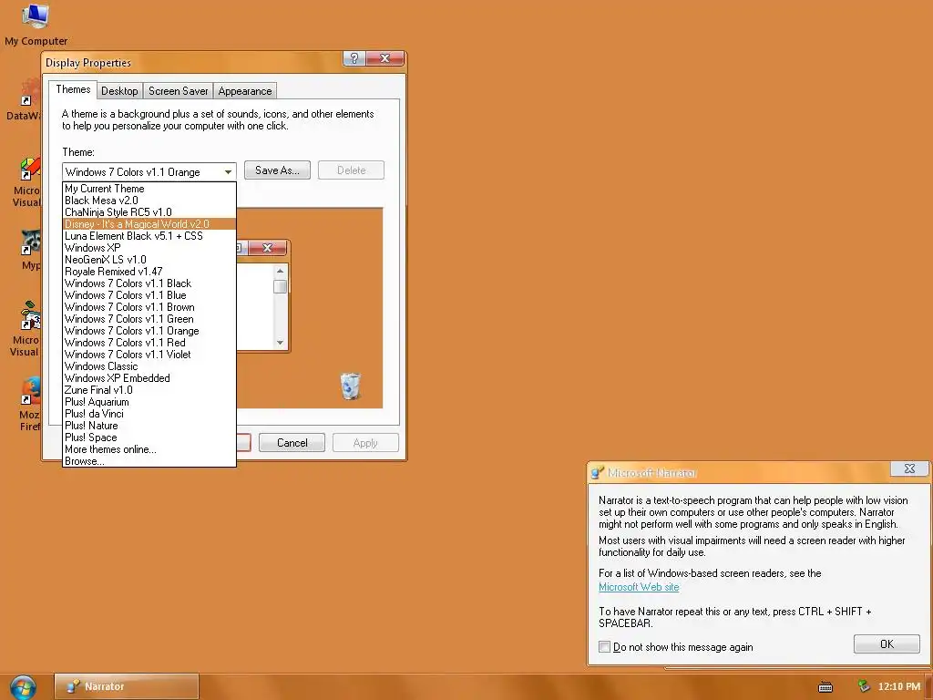Image resolution: width=933 pixels, height=700 pixels.
Task: Collapse the Theme dropdown arrow
Action: click(x=228, y=172)
